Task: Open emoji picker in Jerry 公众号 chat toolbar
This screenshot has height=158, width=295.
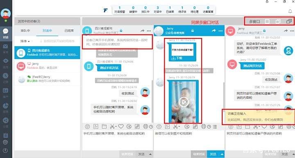Action: [159, 126]
